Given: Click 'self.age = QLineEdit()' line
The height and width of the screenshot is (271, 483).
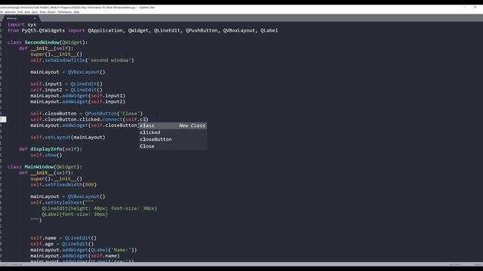Looking at the screenshot, I should 62,244.
